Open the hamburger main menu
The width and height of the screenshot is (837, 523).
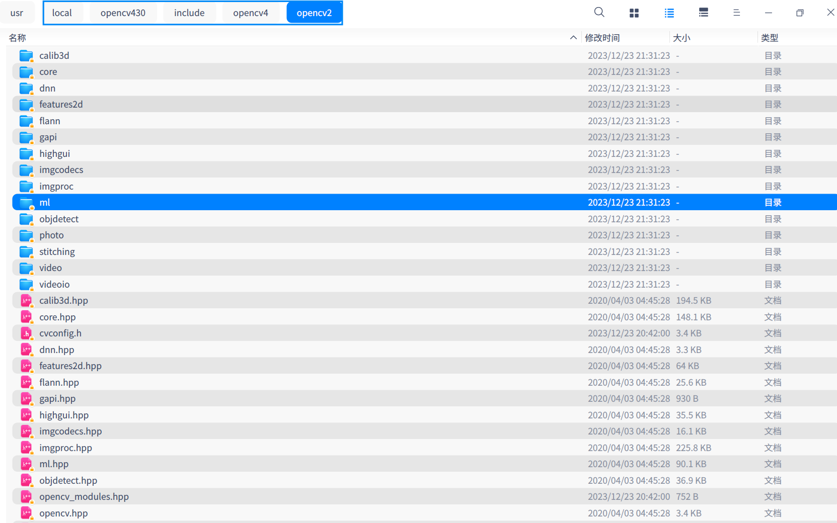click(x=736, y=13)
